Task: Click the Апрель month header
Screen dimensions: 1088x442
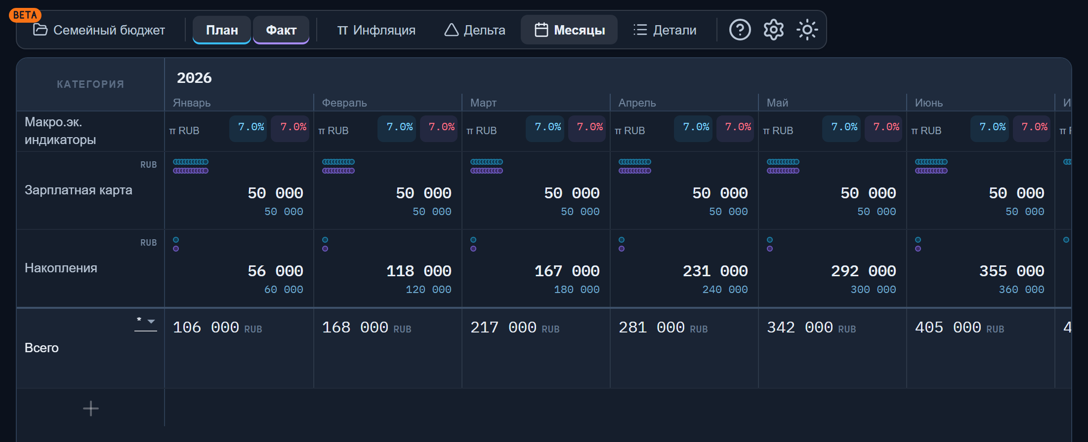Action: click(637, 103)
